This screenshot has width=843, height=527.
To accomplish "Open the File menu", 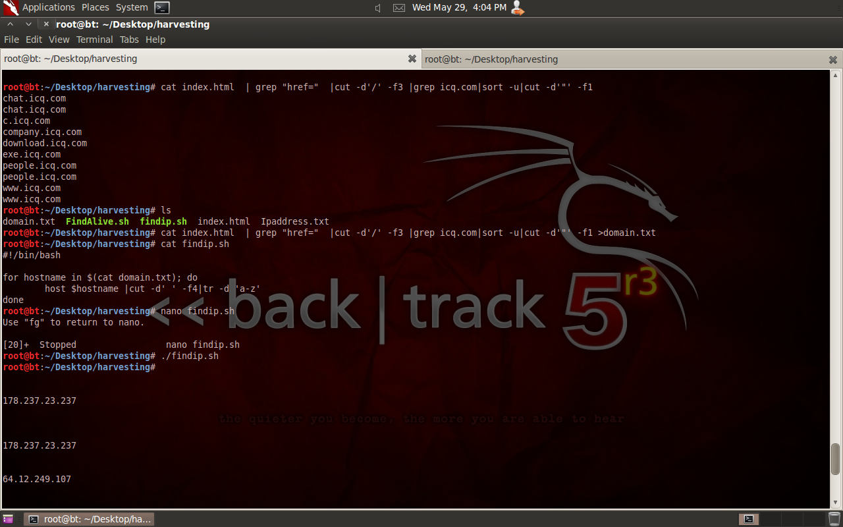I will pos(11,40).
